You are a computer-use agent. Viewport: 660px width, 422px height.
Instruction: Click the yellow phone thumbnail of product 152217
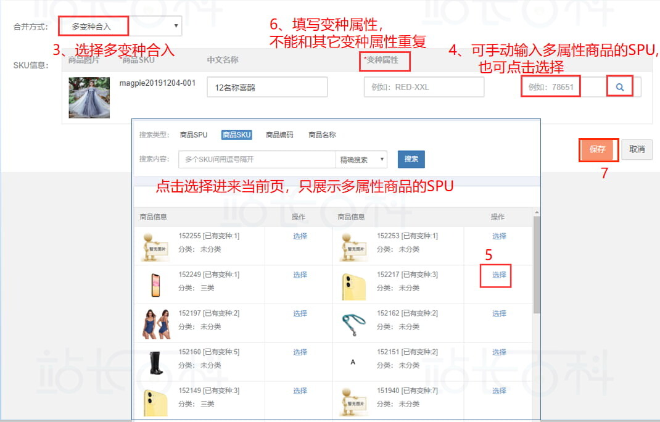pyautogui.click(x=353, y=286)
